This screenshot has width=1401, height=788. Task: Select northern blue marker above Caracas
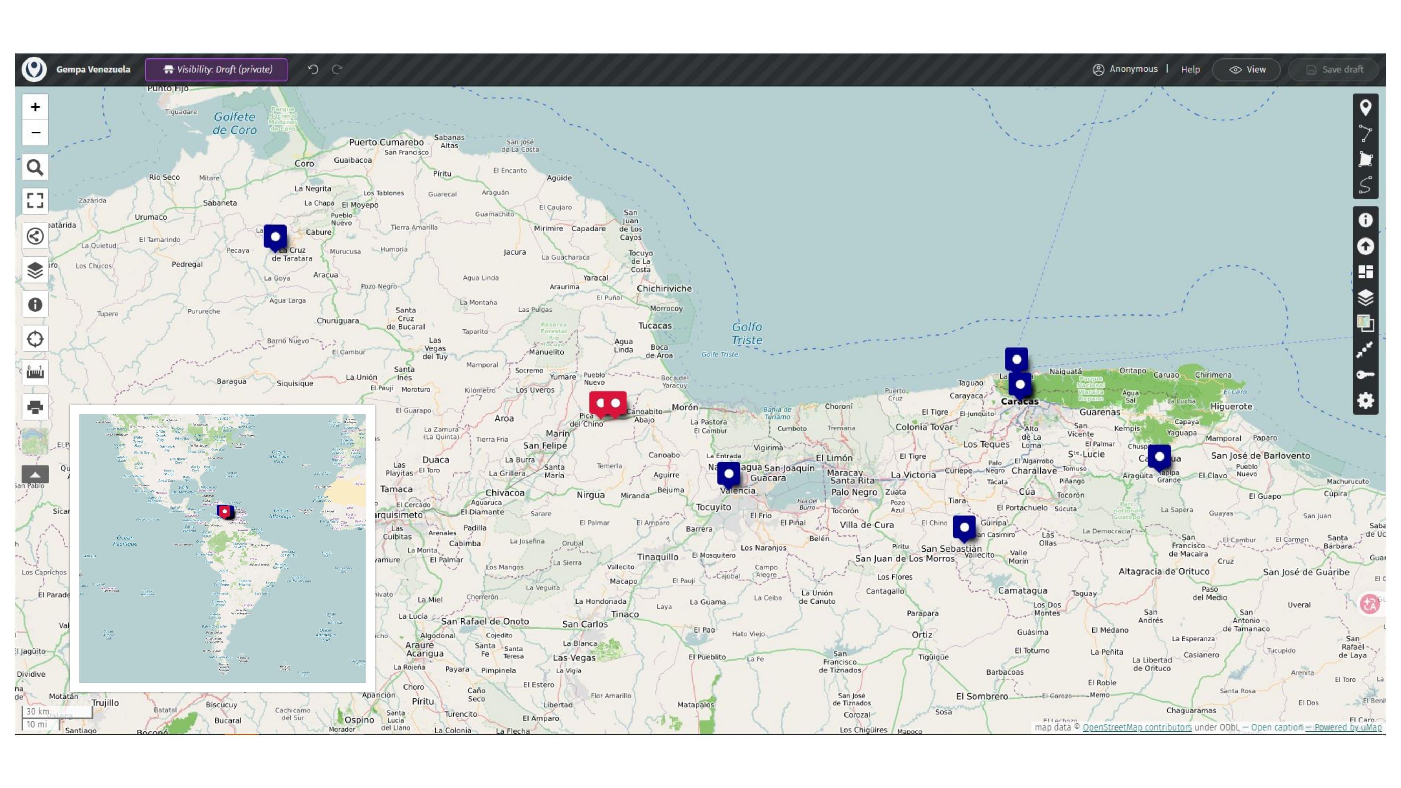point(1016,359)
